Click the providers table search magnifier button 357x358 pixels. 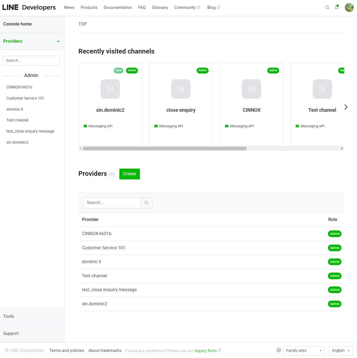coord(147,203)
